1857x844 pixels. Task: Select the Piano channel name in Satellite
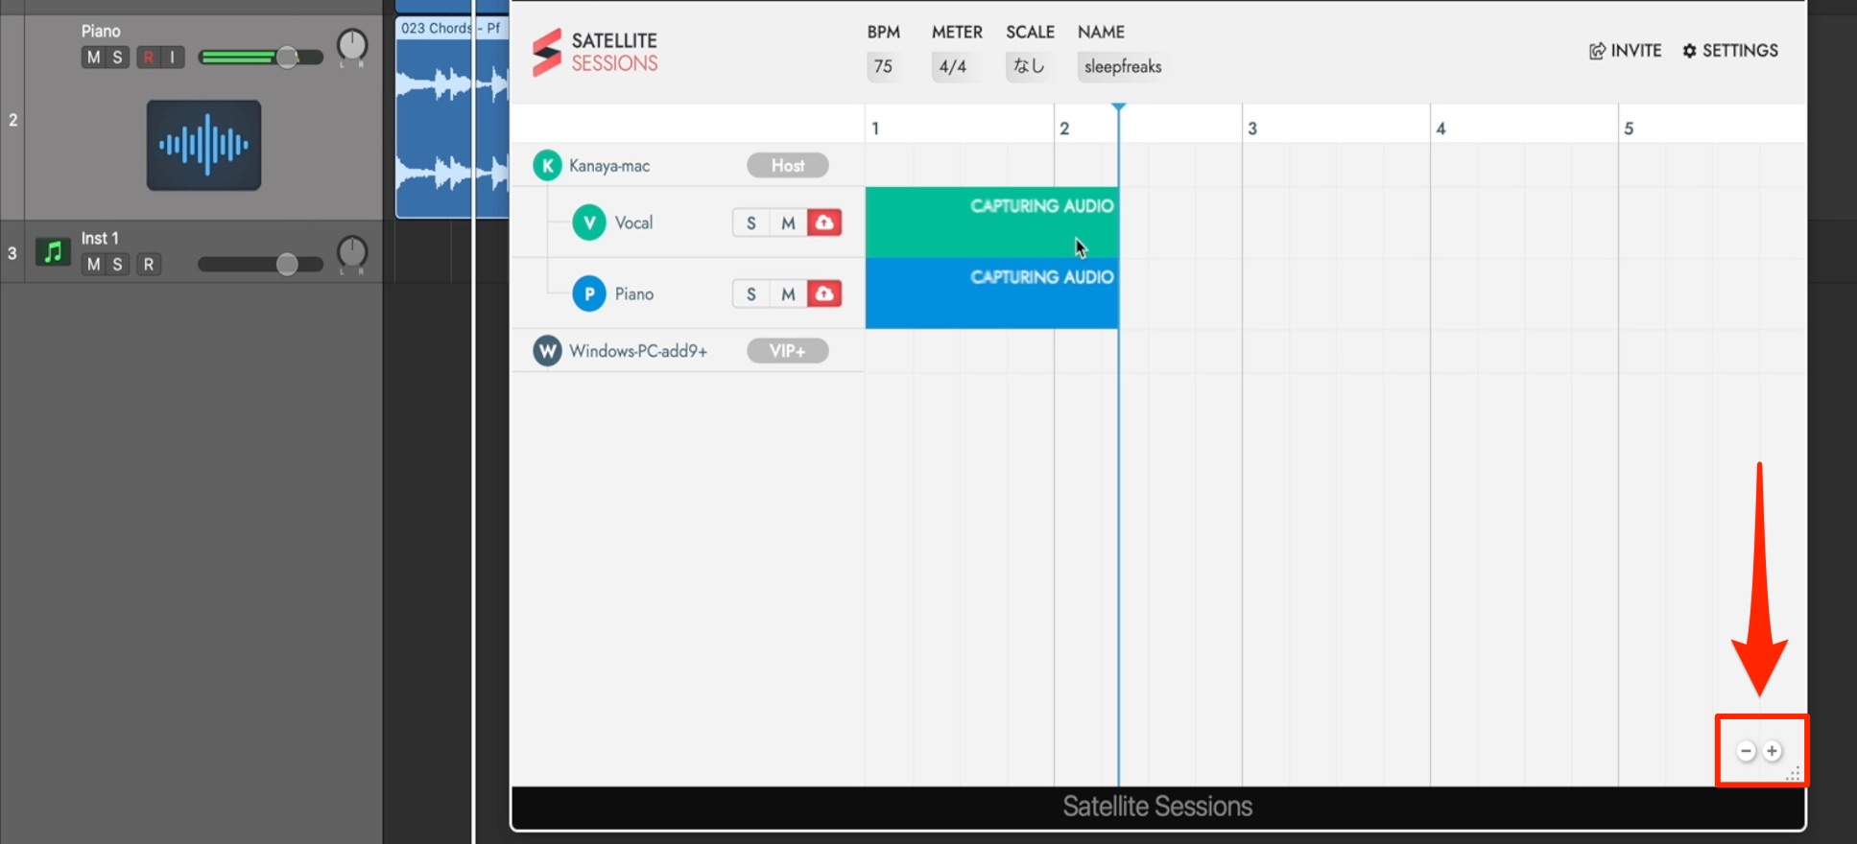pyautogui.click(x=634, y=293)
